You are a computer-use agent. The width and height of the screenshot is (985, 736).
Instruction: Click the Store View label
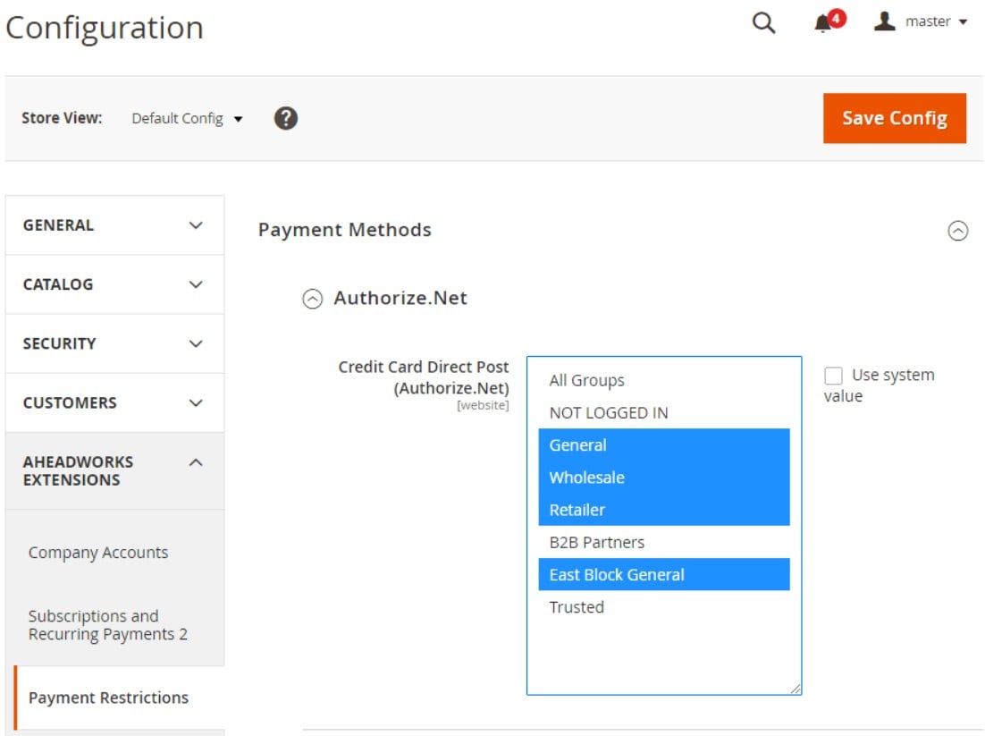62,118
